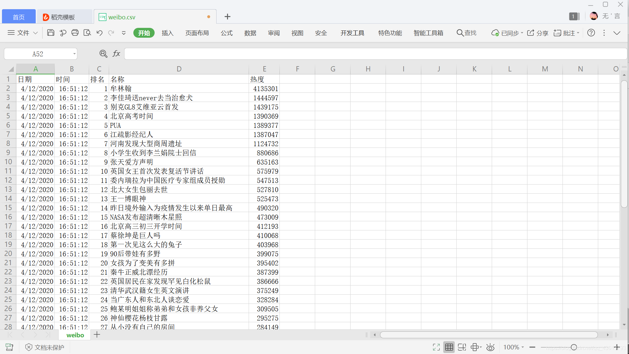This screenshot has height=354, width=629.
Task: Switch to the 视图 tab
Action: tap(297, 33)
